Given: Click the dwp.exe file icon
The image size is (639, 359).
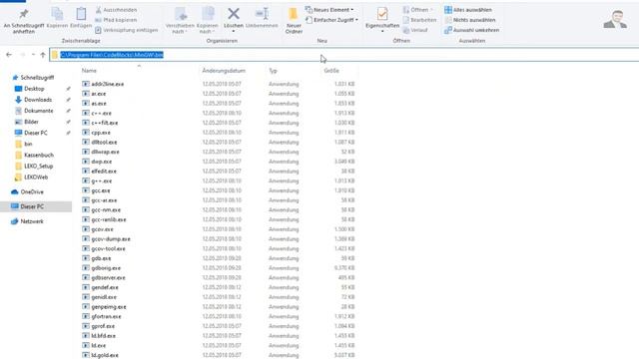Looking at the screenshot, I should tap(86, 162).
